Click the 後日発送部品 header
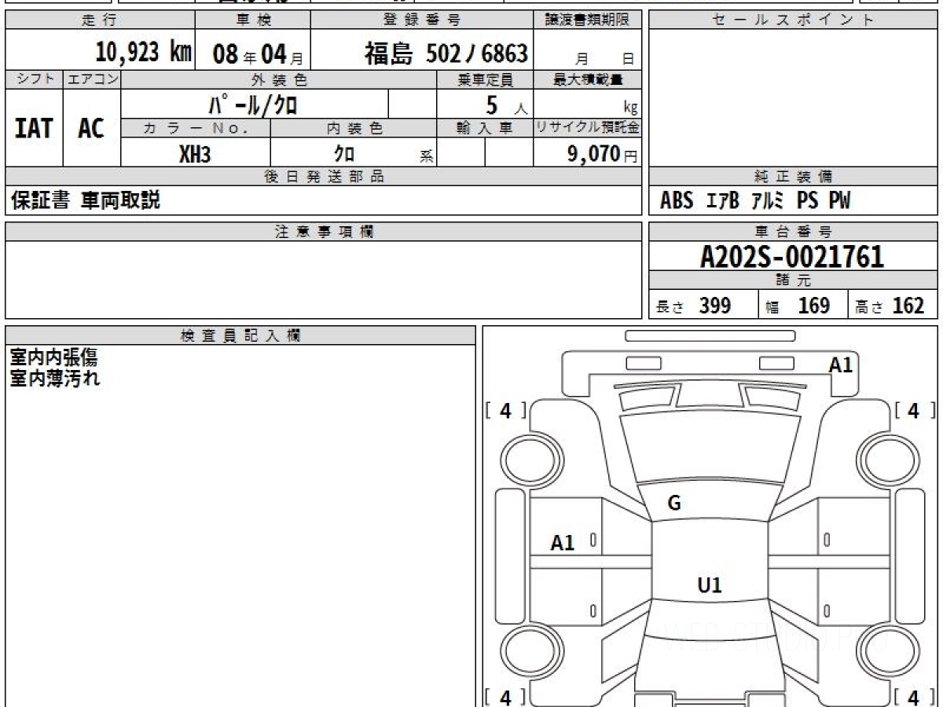 (x=324, y=177)
